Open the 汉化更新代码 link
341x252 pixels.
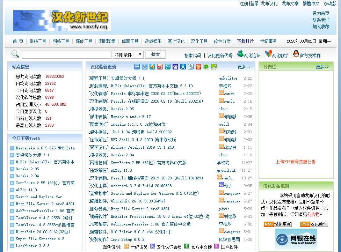(220, 55)
